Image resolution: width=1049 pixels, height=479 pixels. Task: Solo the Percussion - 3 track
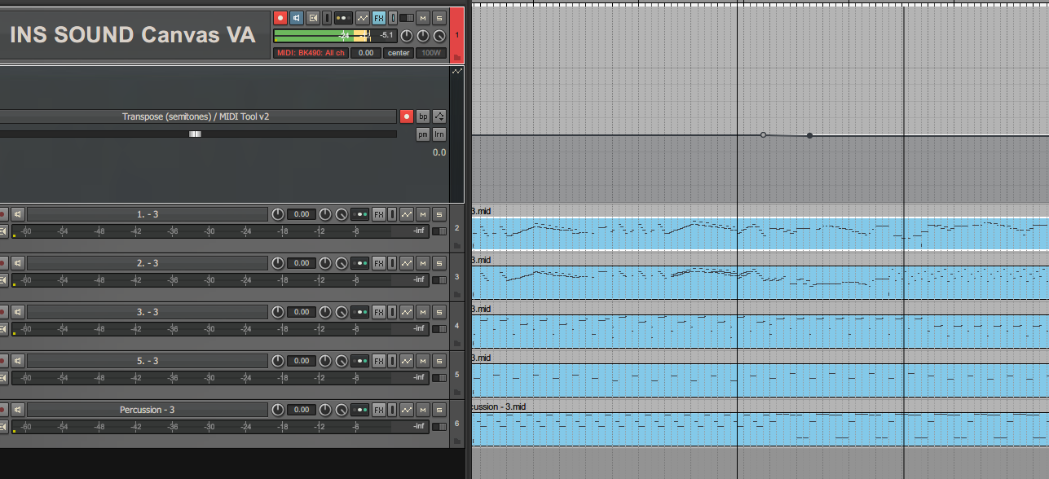pos(439,410)
